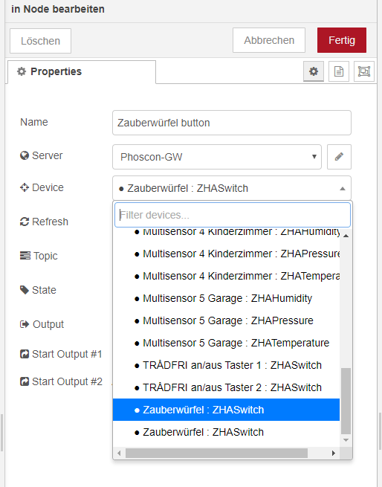Open node properties gear icon tab
This screenshot has height=487, width=382.
click(x=314, y=71)
